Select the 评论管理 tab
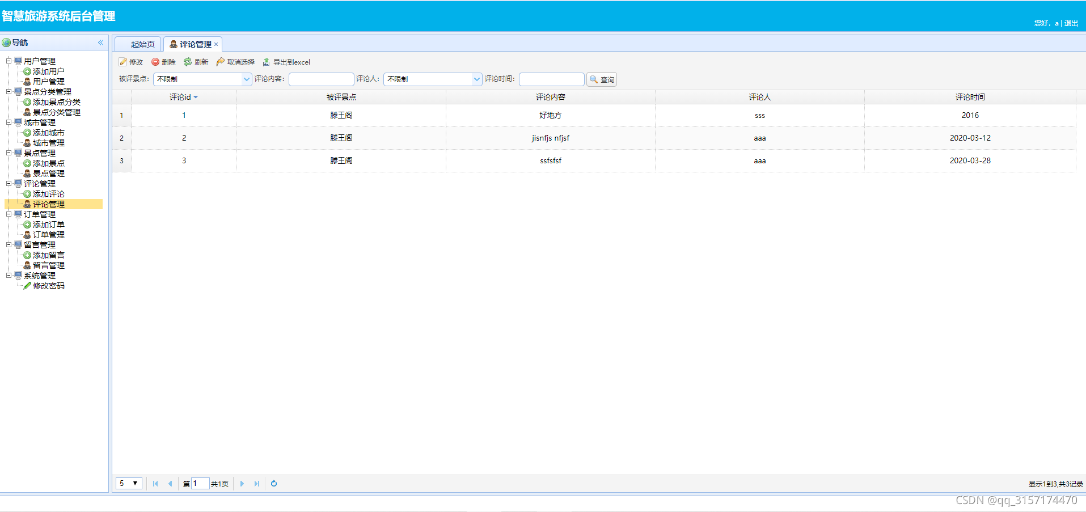This screenshot has height=512, width=1086. tap(192, 44)
